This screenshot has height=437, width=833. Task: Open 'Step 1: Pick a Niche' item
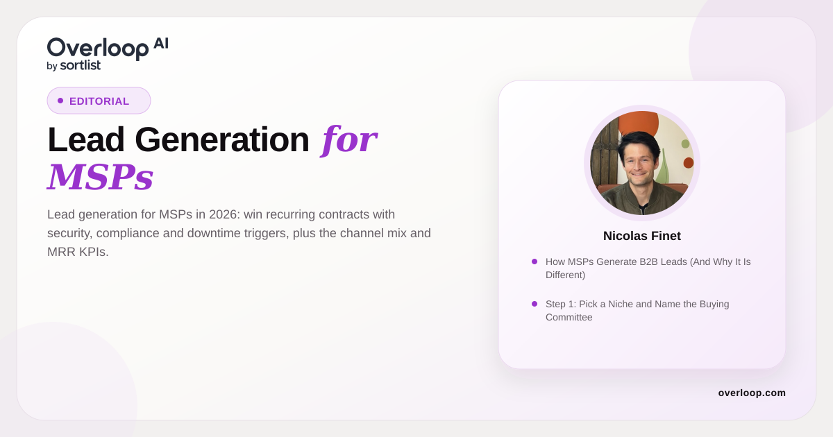637,311
